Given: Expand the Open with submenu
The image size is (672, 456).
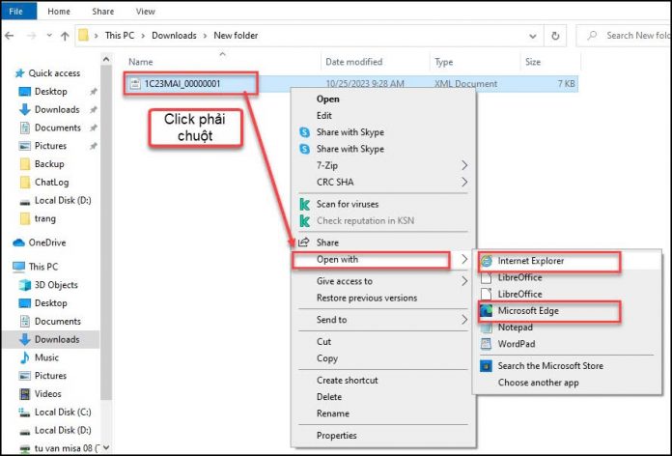Looking at the screenshot, I should tap(464, 259).
